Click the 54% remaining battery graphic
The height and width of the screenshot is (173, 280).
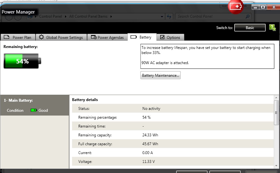point(22,61)
